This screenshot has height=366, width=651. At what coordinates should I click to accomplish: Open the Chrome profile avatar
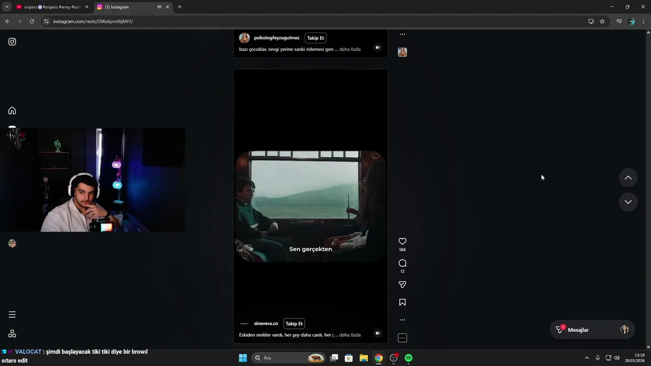point(632,21)
